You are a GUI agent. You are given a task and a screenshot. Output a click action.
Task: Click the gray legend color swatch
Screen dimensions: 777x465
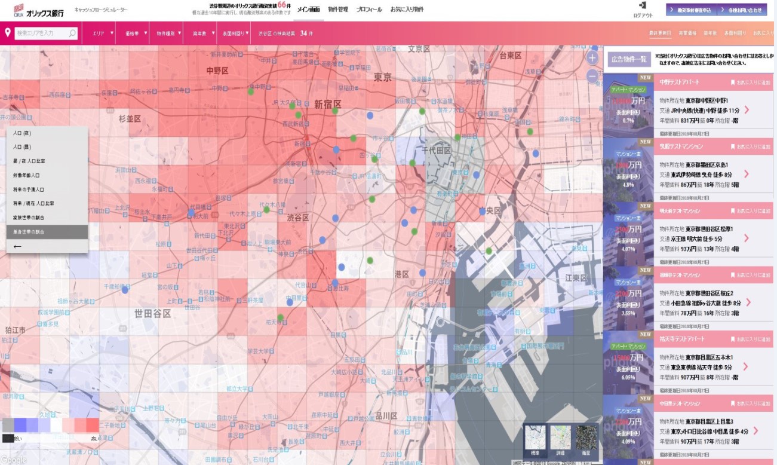click(x=8, y=425)
